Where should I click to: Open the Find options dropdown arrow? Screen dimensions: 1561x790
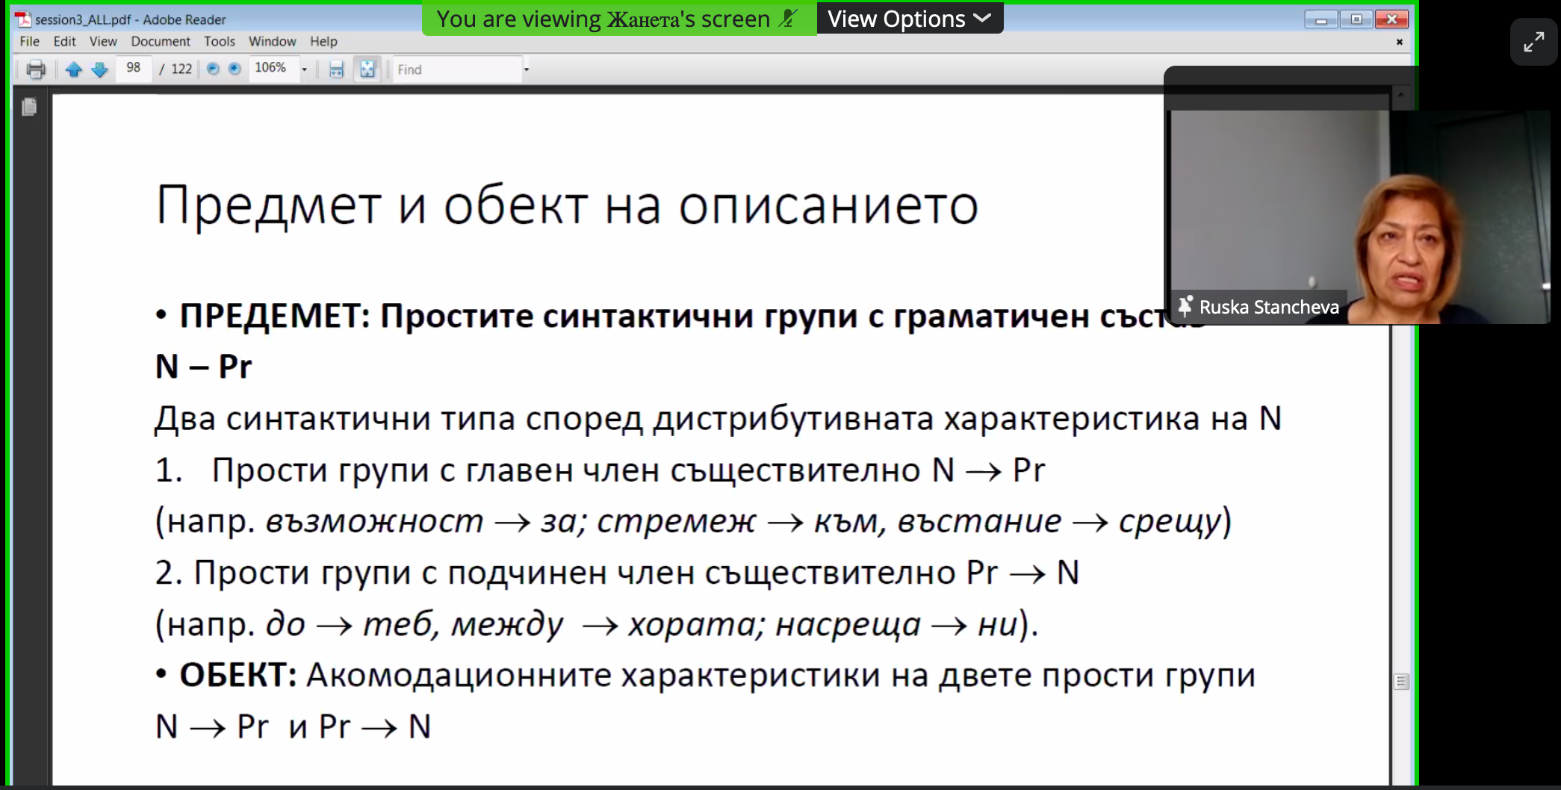[x=527, y=69]
